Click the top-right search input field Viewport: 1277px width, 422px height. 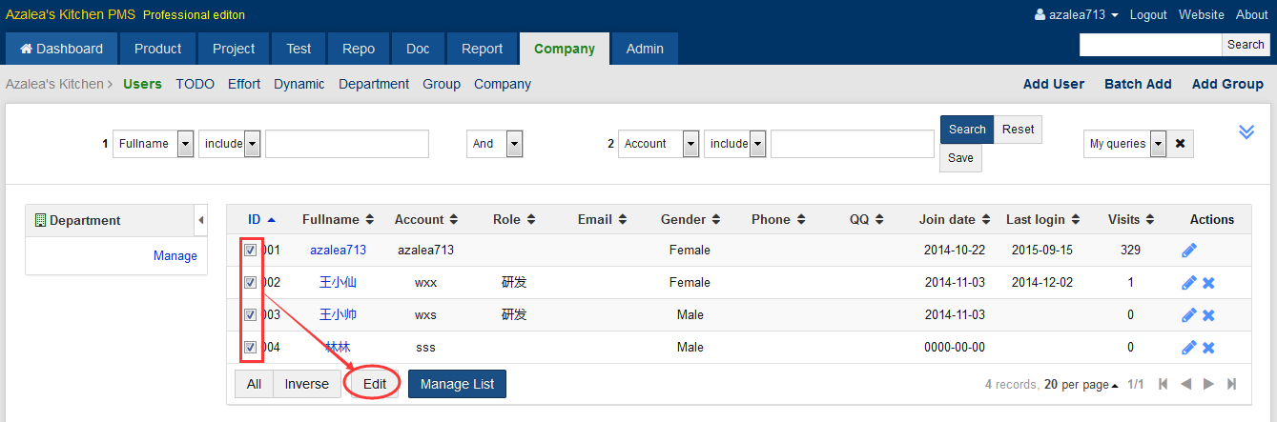[x=1150, y=45]
